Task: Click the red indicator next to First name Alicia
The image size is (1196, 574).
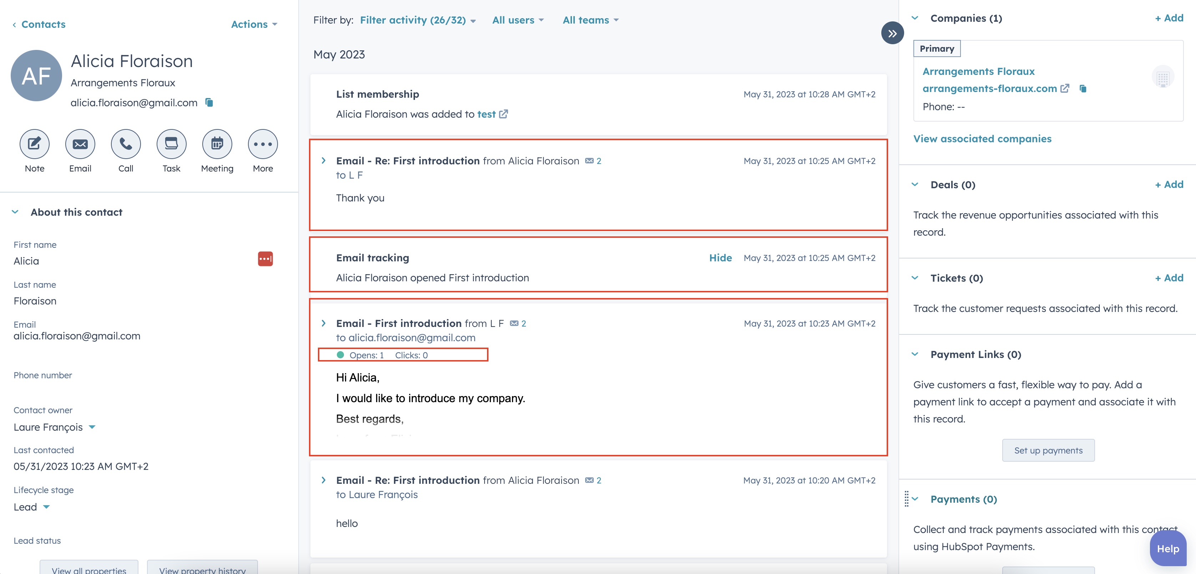Action: click(265, 259)
